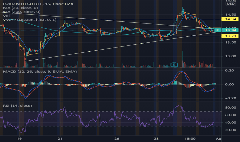Click the Vol indicator legend
The height and width of the screenshot is (142, 240).
[x=6, y=16]
